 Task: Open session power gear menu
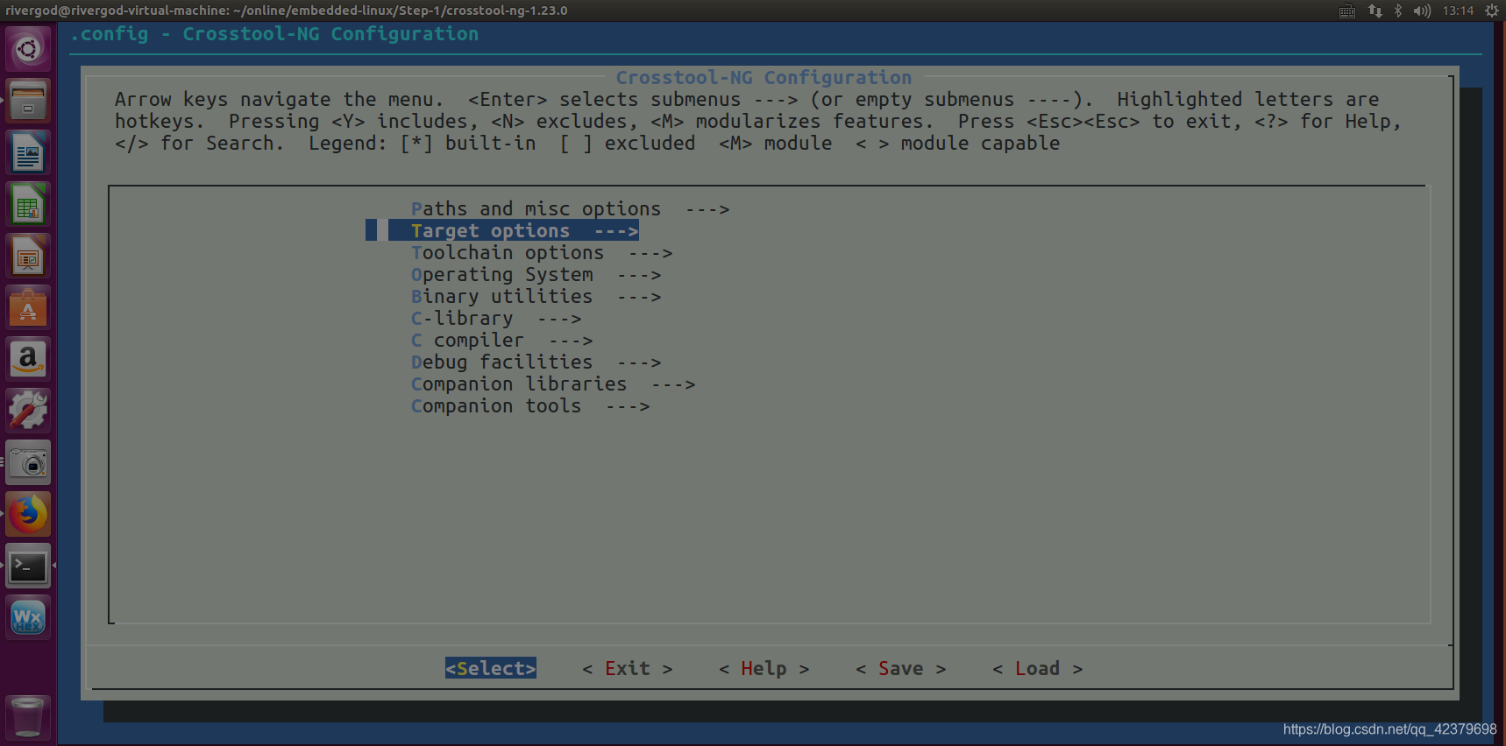point(1491,11)
